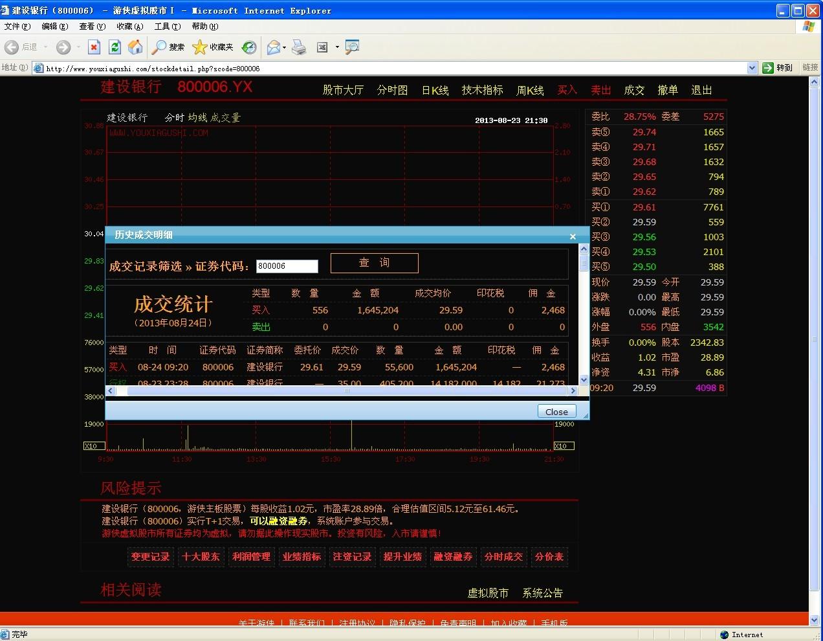Expand the Back button history dropdown arrow
Screen dimensions: 823x641
click(46, 47)
